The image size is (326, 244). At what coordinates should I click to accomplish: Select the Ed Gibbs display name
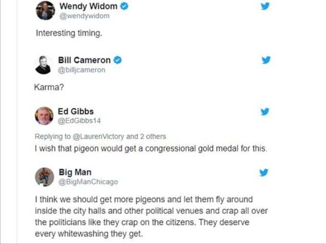[x=76, y=111]
